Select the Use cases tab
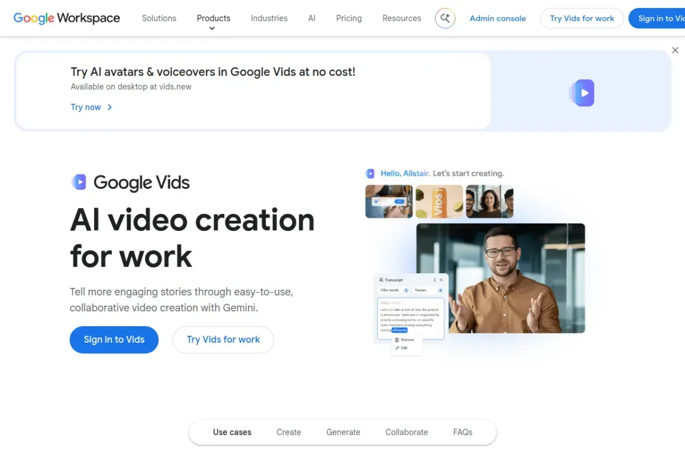 pyautogui.click(x=232, y=432)
